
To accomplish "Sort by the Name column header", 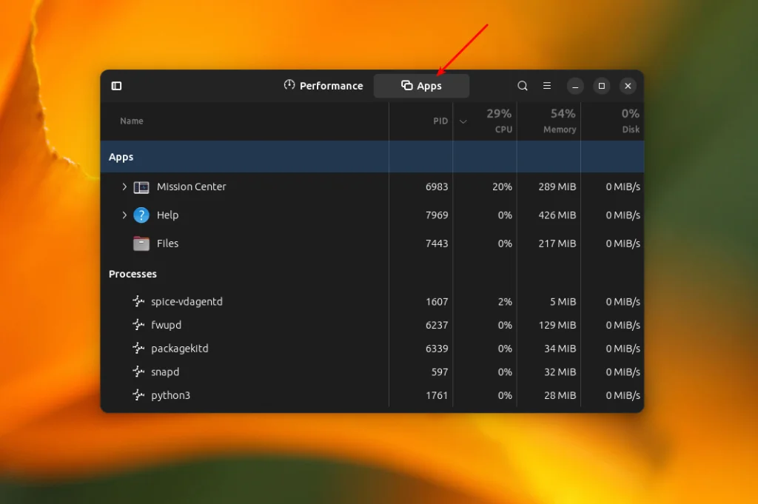I will tap(132, 121).
